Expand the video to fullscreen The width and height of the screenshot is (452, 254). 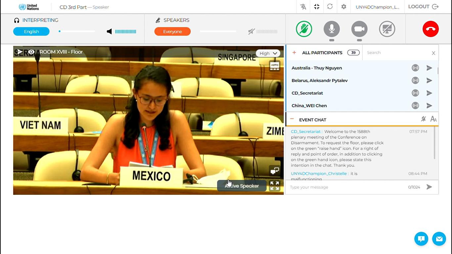tap(275, 186)
